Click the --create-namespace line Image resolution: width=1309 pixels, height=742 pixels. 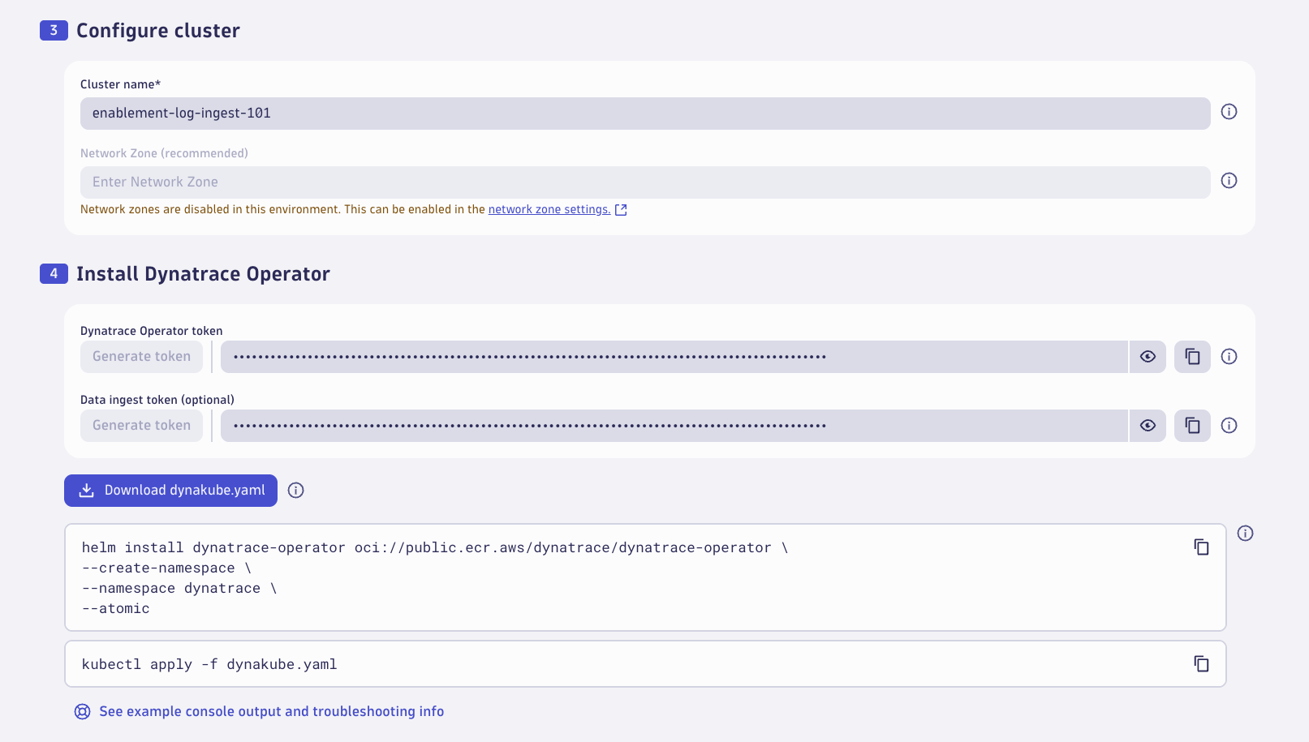pos(166,568)
